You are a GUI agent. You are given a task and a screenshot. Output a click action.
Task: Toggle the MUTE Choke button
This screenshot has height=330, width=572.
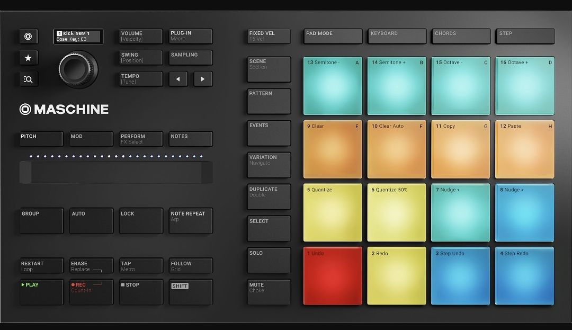coord(269,292)
